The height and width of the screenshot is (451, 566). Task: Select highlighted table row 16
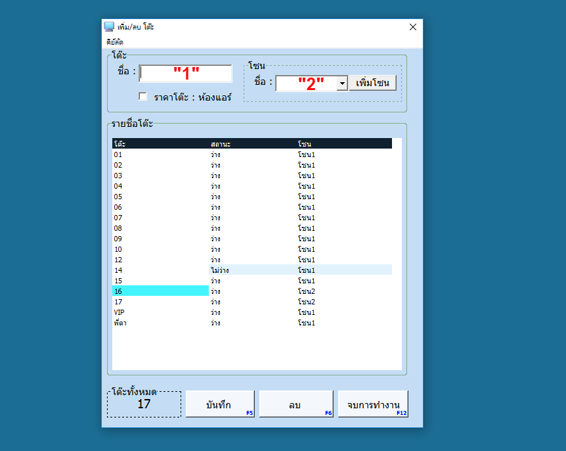tap(252, 291)
